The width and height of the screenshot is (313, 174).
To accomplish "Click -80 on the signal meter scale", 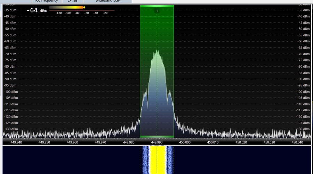I will [x=77, y=13].
